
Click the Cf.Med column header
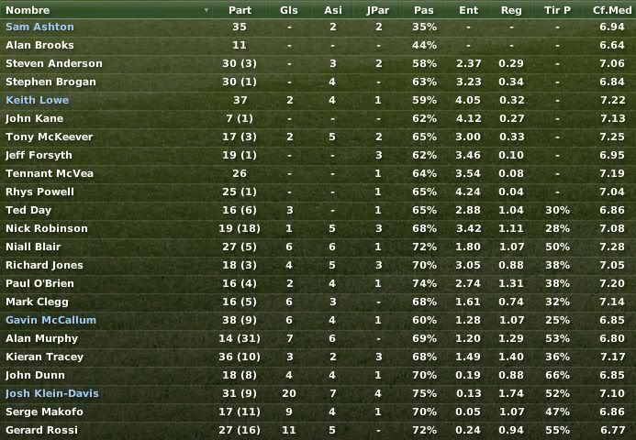click(611, 10)
